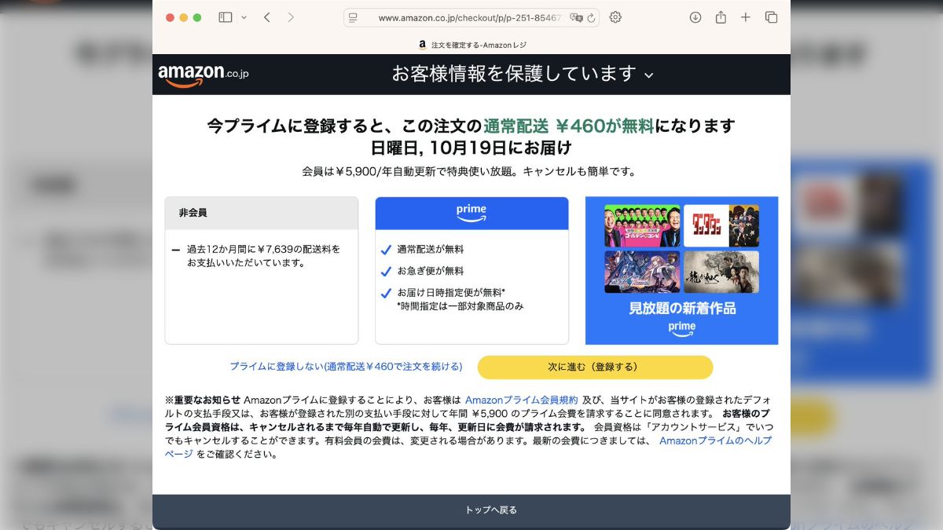943x530 pixels.
Task: Open the sidebar in Safari
Action: (x=226, y=16)
